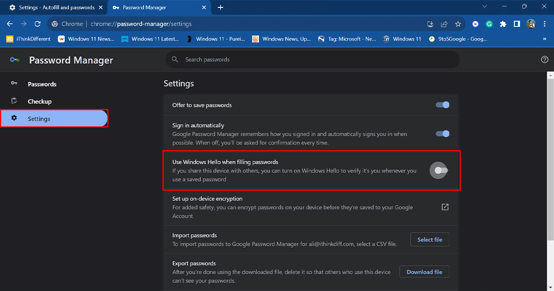Click the Search passwords field
This screenshot has width=554, height=291.
click(x=313, y=60)
